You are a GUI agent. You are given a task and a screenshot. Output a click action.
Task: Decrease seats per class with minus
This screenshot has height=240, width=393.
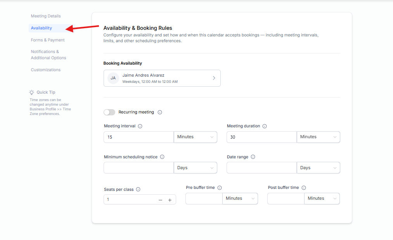pos(160,200)
